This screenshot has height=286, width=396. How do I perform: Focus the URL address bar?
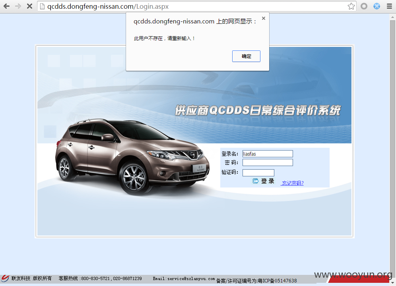(197, 6)
